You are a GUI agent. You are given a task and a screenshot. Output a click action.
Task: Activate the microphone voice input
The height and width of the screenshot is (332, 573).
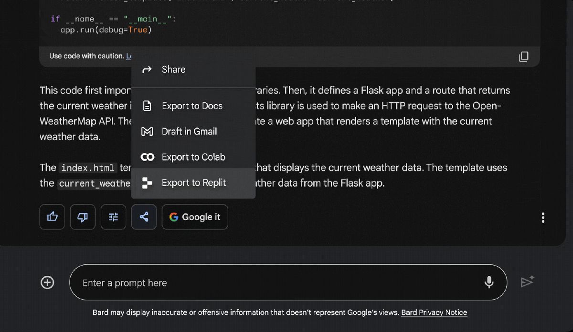(x=489, y=282)
